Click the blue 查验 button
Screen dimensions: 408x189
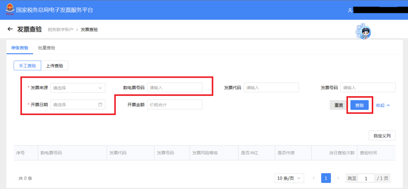(360, 105)
